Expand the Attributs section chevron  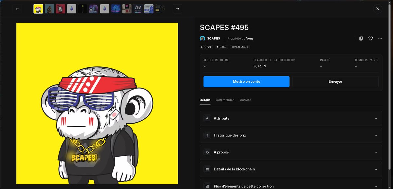pos(376,118)
